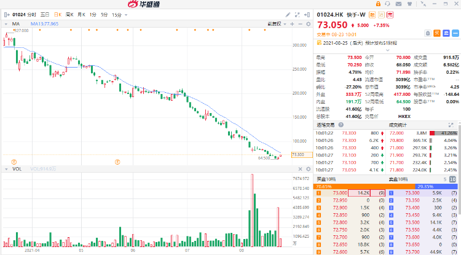Expand the earnings notice chevron

pyautogui.click(x=387, y=50)
